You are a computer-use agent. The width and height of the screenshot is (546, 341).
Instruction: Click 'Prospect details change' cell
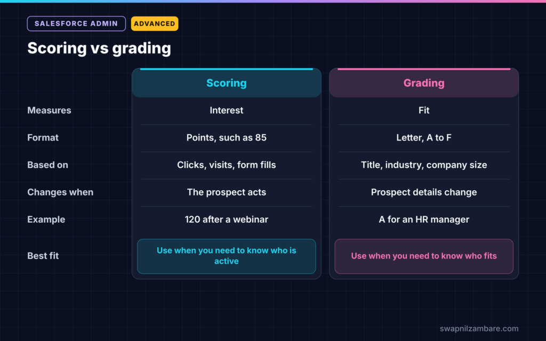point(424,192)
